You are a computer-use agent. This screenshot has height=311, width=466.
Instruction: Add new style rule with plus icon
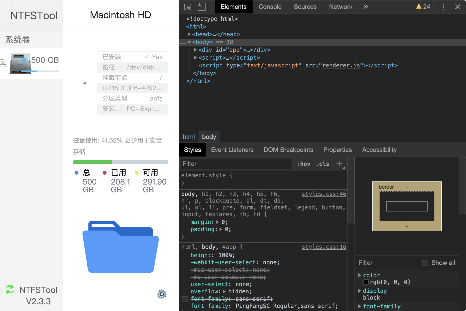point(339,164)
